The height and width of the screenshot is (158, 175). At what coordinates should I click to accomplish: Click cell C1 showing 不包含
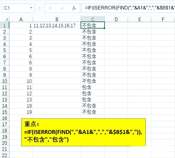click(93, 25)
